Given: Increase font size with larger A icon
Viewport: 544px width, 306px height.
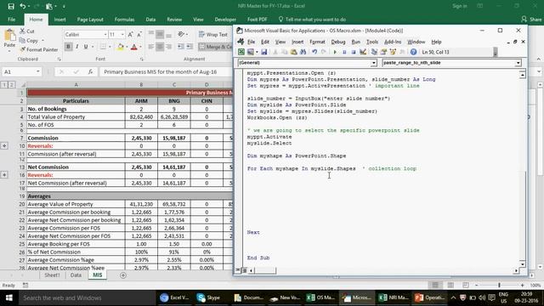Looking at the screenshot, I should point(130,34).
